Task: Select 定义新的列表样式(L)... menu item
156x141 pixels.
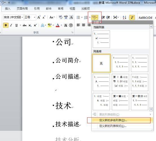Action: 122,126
